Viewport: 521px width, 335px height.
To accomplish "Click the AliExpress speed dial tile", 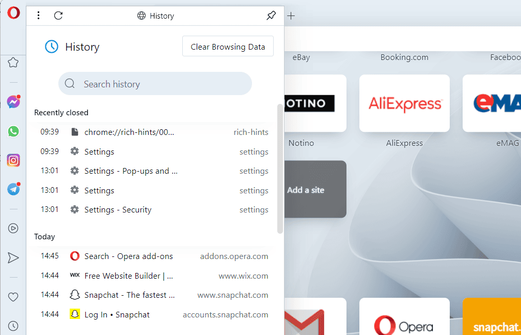I will click(404, 103).
